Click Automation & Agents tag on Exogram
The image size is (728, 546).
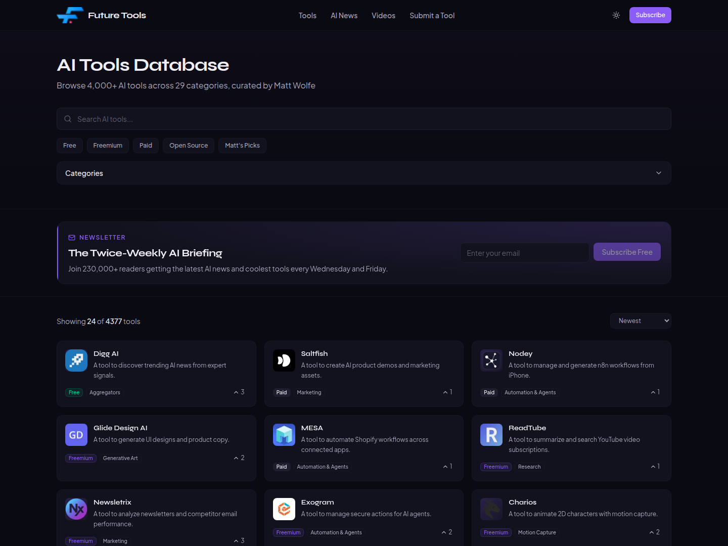click(336, 532)
